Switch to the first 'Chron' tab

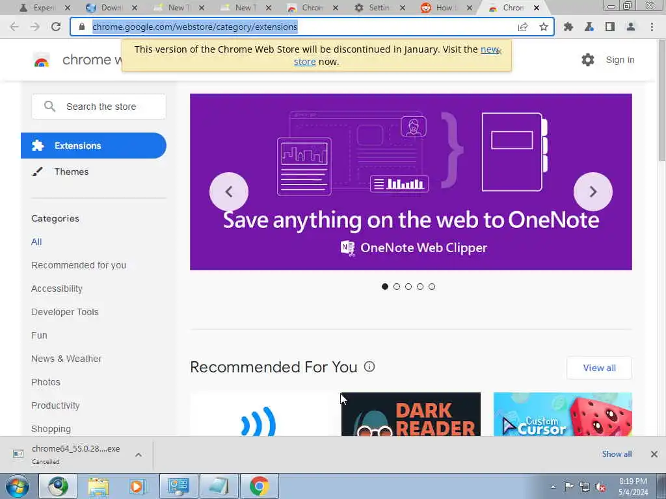click(x=312, y=8)
